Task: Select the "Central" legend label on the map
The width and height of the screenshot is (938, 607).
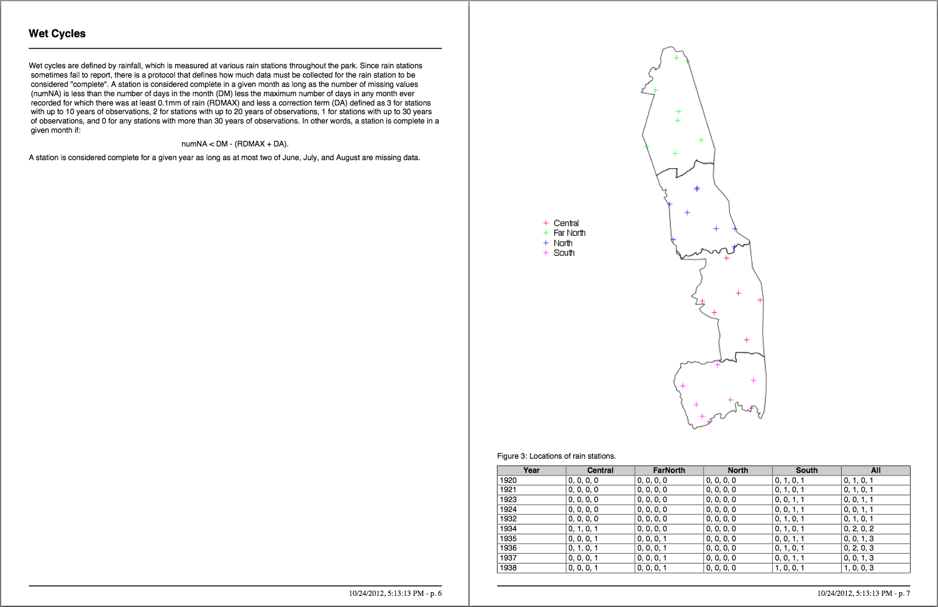Action: coord(566,223)
